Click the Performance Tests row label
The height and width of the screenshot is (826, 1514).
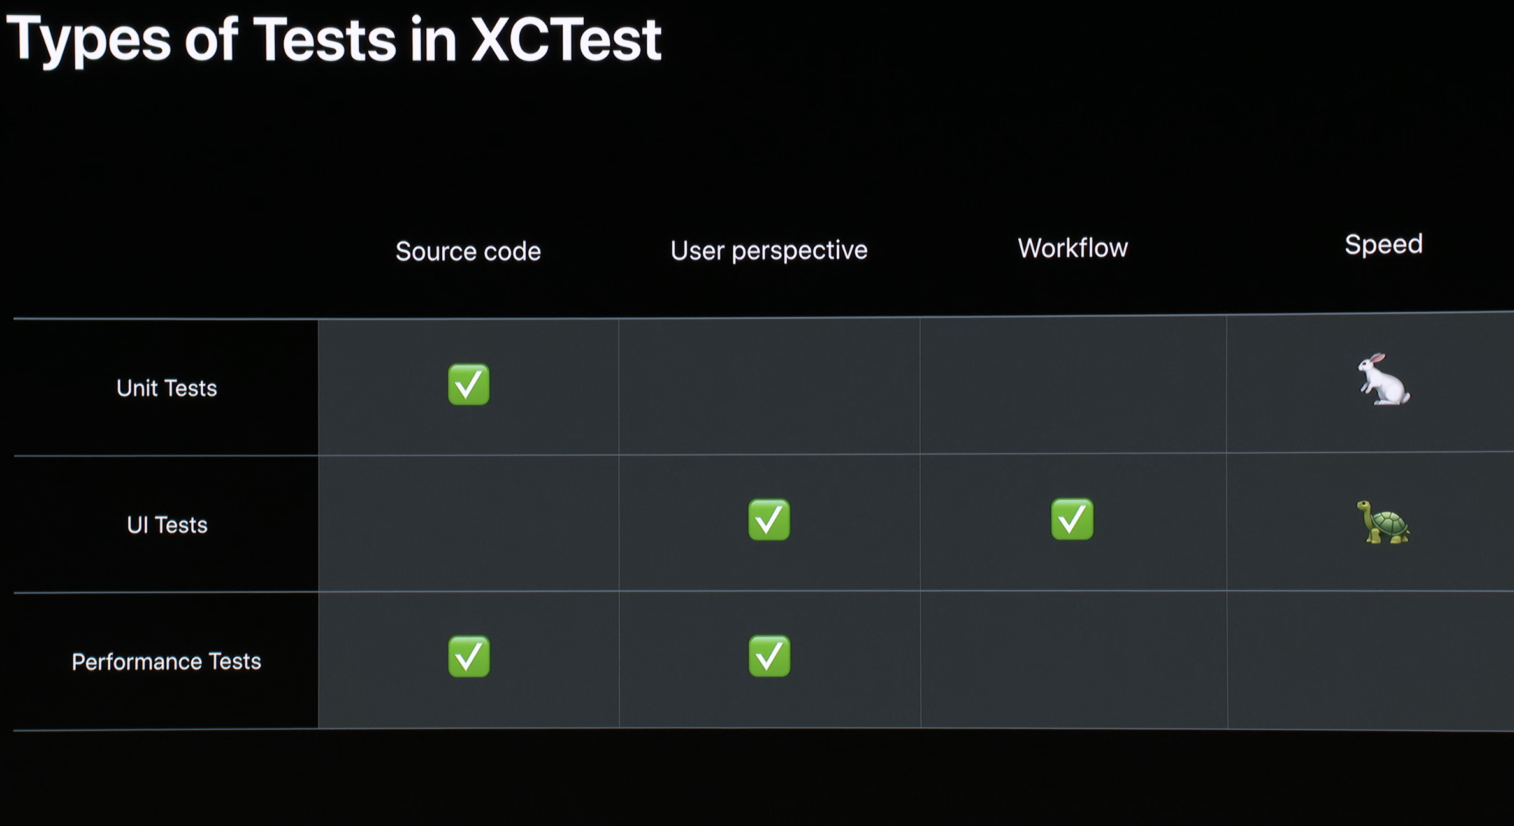click(x=166, y=662)
